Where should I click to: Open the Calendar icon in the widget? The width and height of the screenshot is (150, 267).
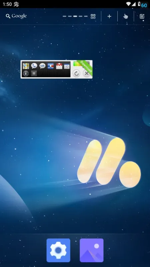click(67, 66)
